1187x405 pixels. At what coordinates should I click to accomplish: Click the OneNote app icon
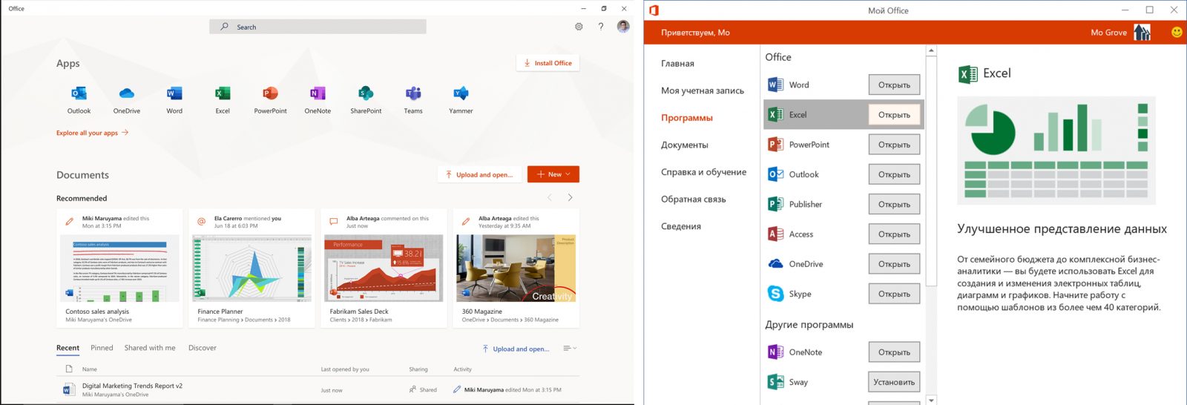pyautogui.click(x=318, y=94)
